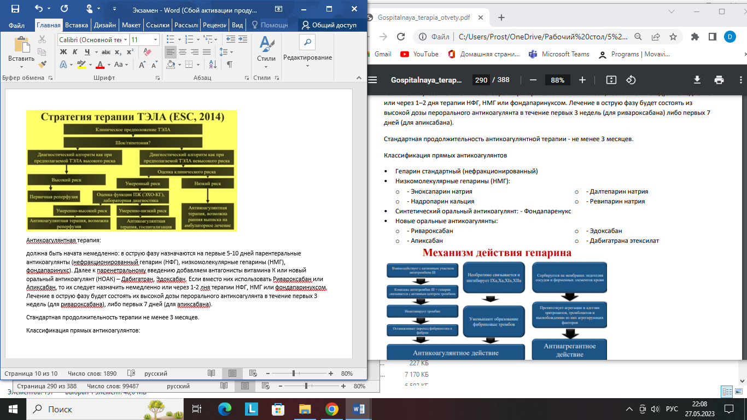Viewport: 747px width, 420px height.
Task: Reload the Chrome page
Action: point(401,37)
